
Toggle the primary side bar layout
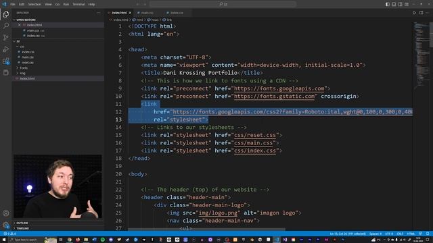(x=388, y=4)
